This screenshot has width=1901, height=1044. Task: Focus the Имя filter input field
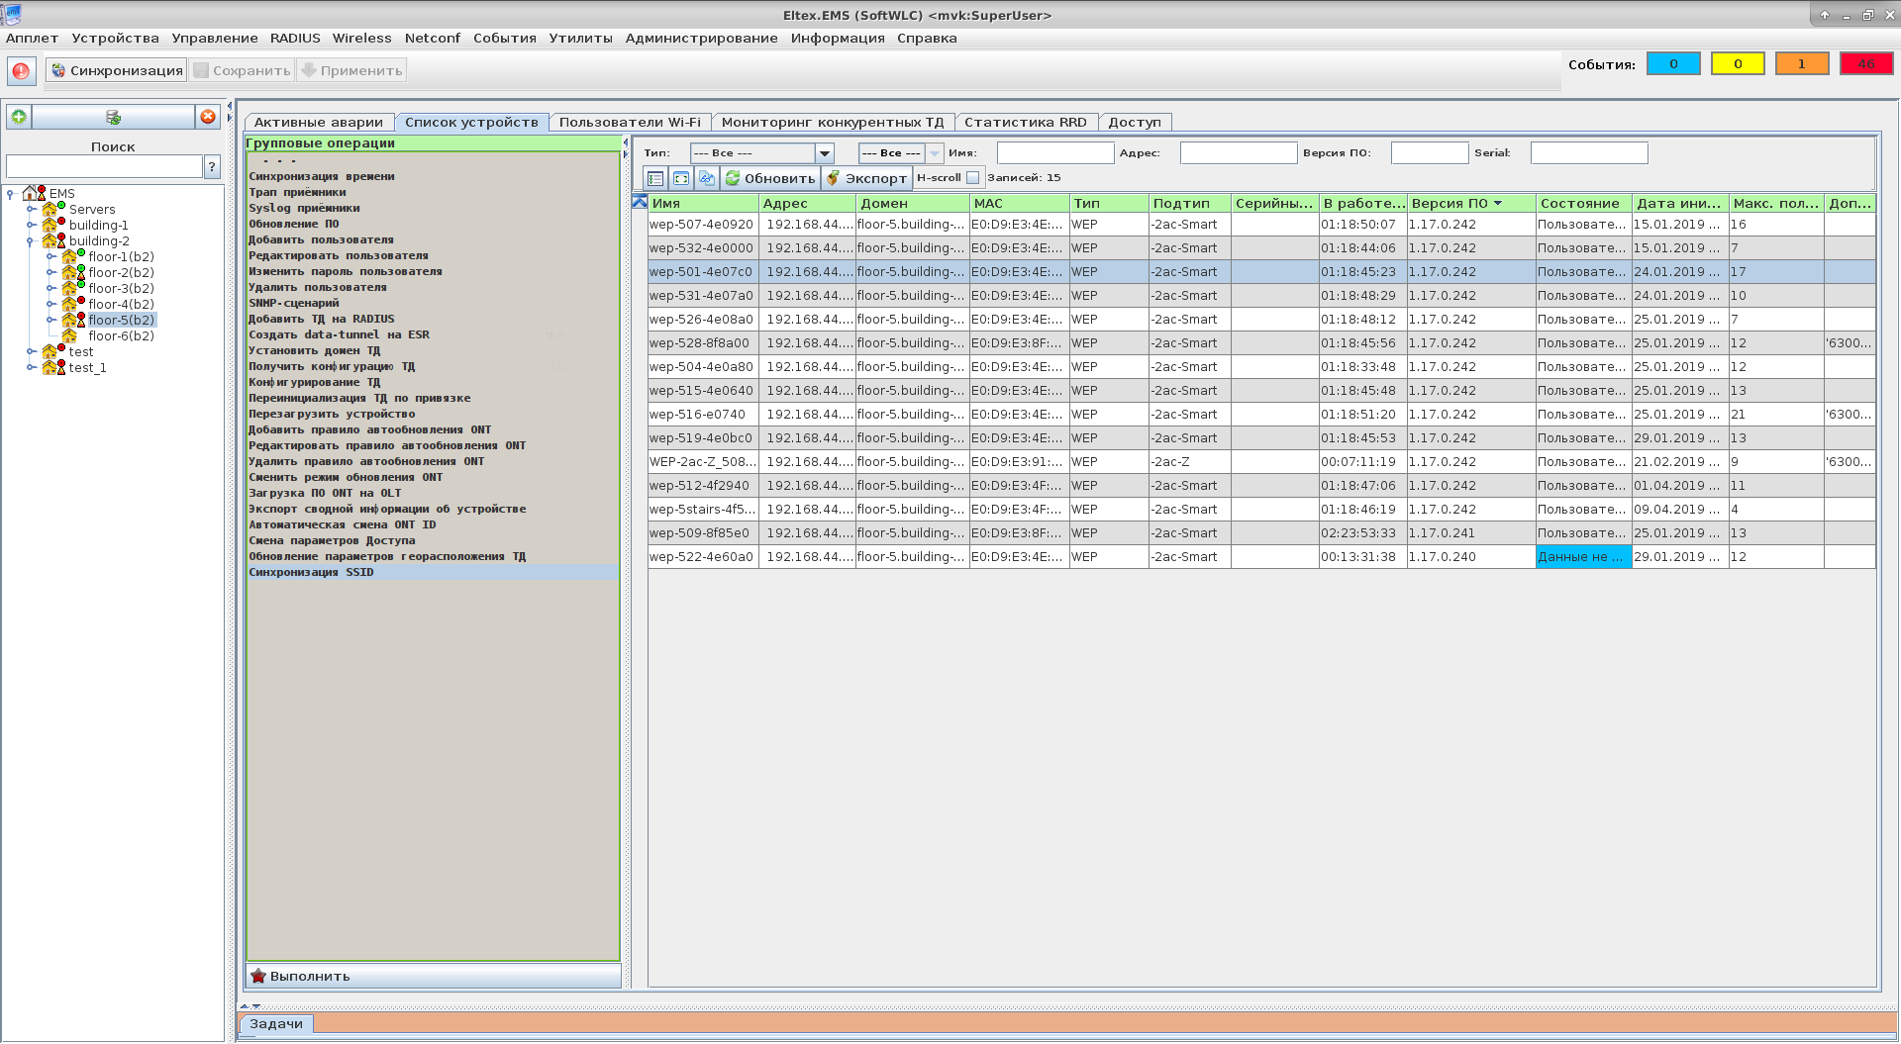tap(1055, 153)
